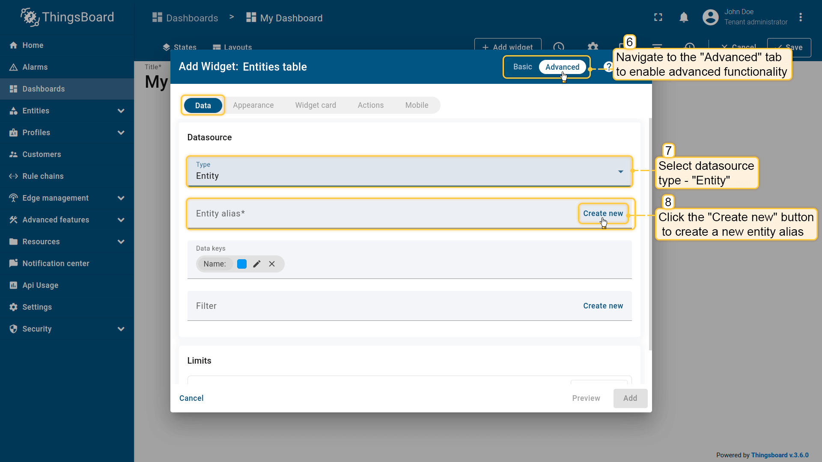Expand the Entities sidebar section
822x462 pixels.
click(121, 111)
